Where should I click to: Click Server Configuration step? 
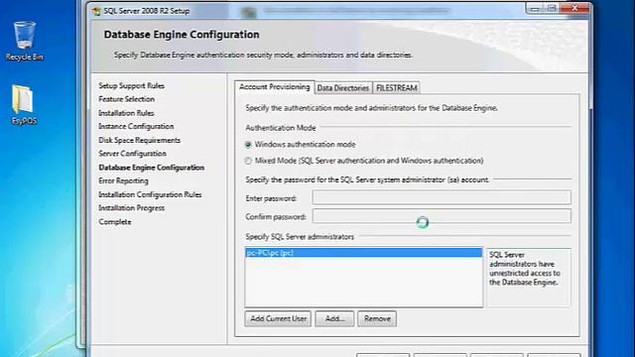132,154
